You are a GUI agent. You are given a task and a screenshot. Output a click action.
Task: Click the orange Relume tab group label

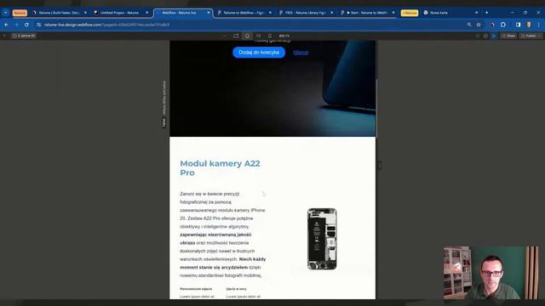pyautogui.click(x=20, y=13)
